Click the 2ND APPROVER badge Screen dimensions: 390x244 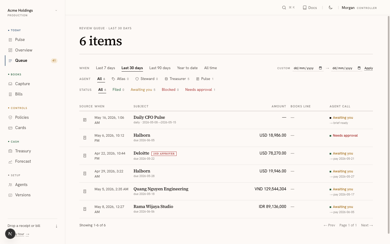click(x=164, y=154)
